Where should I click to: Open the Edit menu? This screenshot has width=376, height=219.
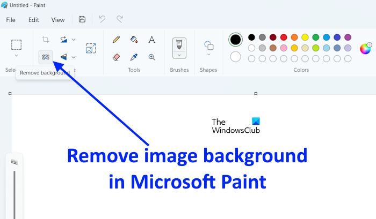click(33, 20)
